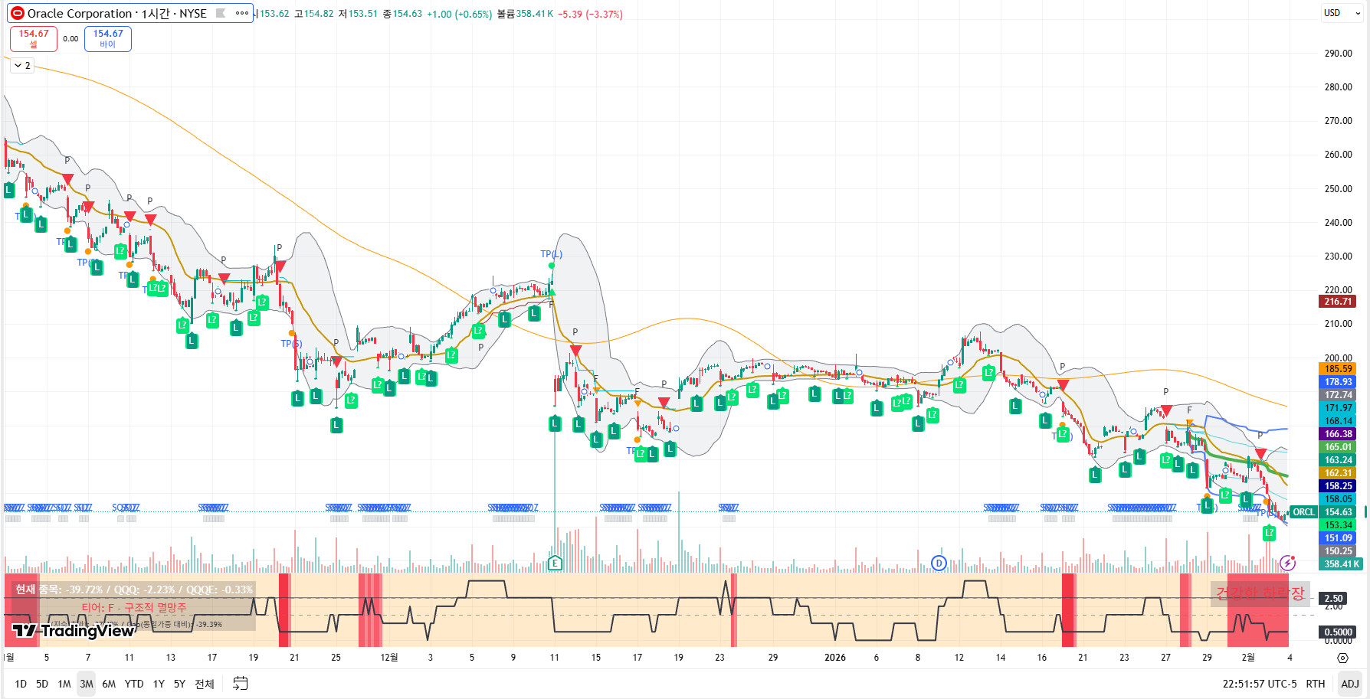Click the 0.5000 indicator scale label
Viewport: 1370px width, 699px height.
point(1338,632)
